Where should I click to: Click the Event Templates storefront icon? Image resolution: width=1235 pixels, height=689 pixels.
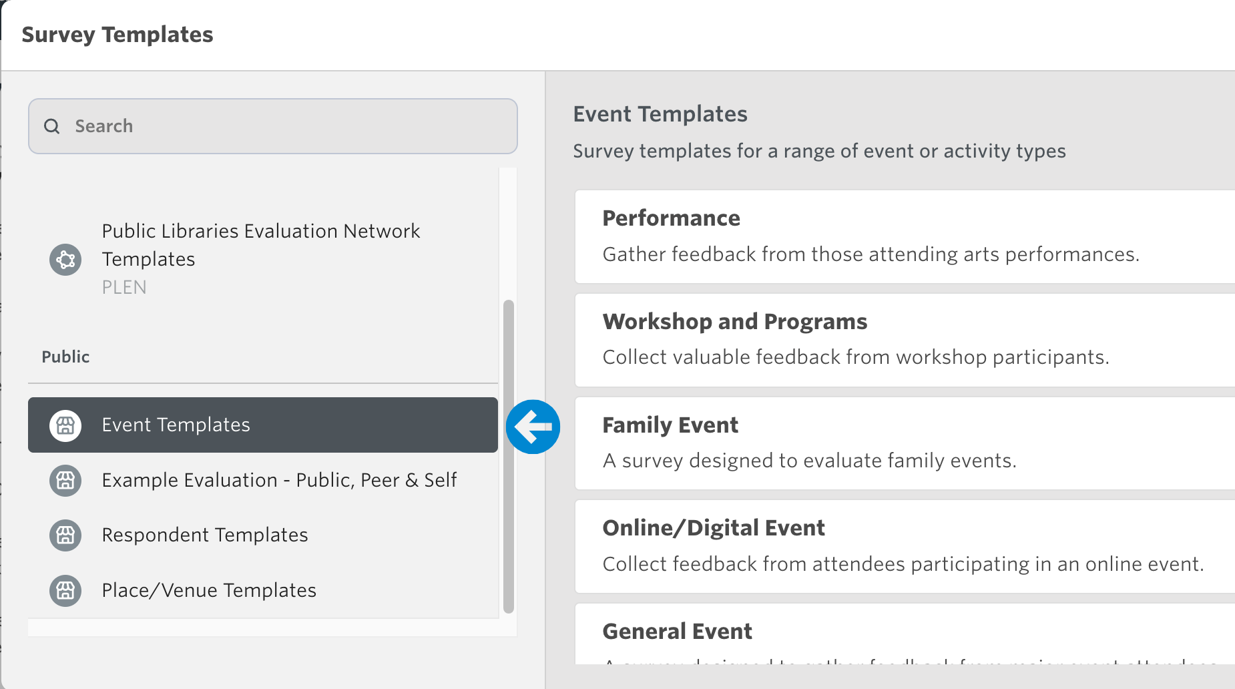pos(65,425)
